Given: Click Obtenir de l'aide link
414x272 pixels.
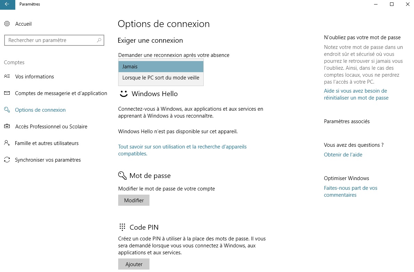Looking at the screenshot, I should pos(343,155).
